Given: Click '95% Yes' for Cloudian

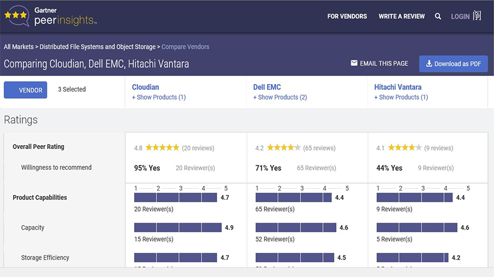Looking at the screenshot, I should coord(147,168).
